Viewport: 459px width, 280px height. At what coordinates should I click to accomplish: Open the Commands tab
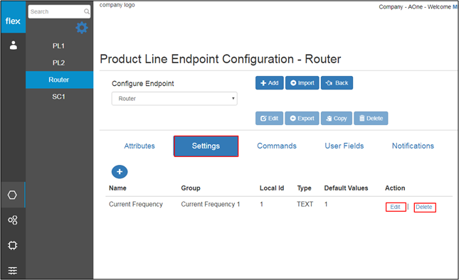click(277, 146)
